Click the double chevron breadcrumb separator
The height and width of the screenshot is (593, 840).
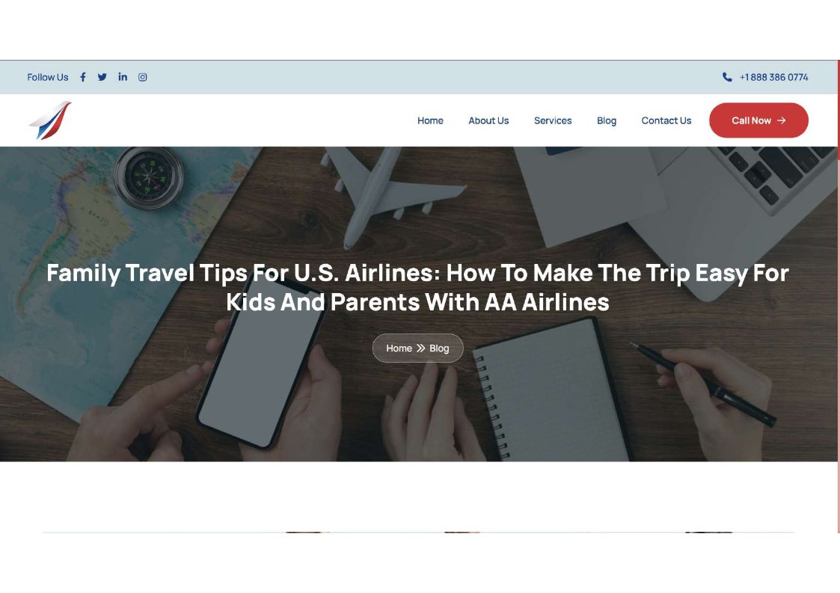420,348
